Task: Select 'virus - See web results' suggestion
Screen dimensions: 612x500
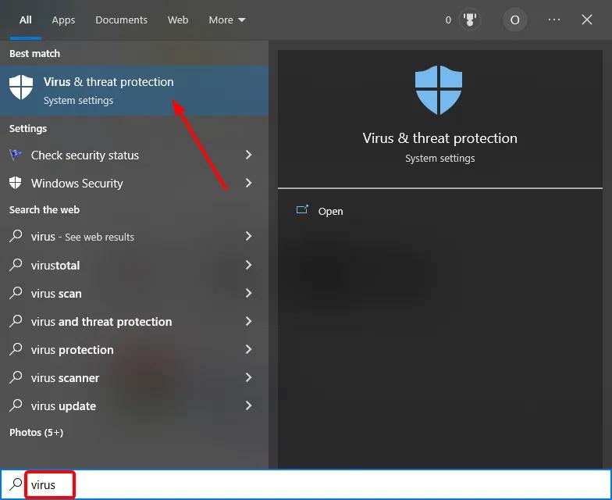Action: [134, 236]
